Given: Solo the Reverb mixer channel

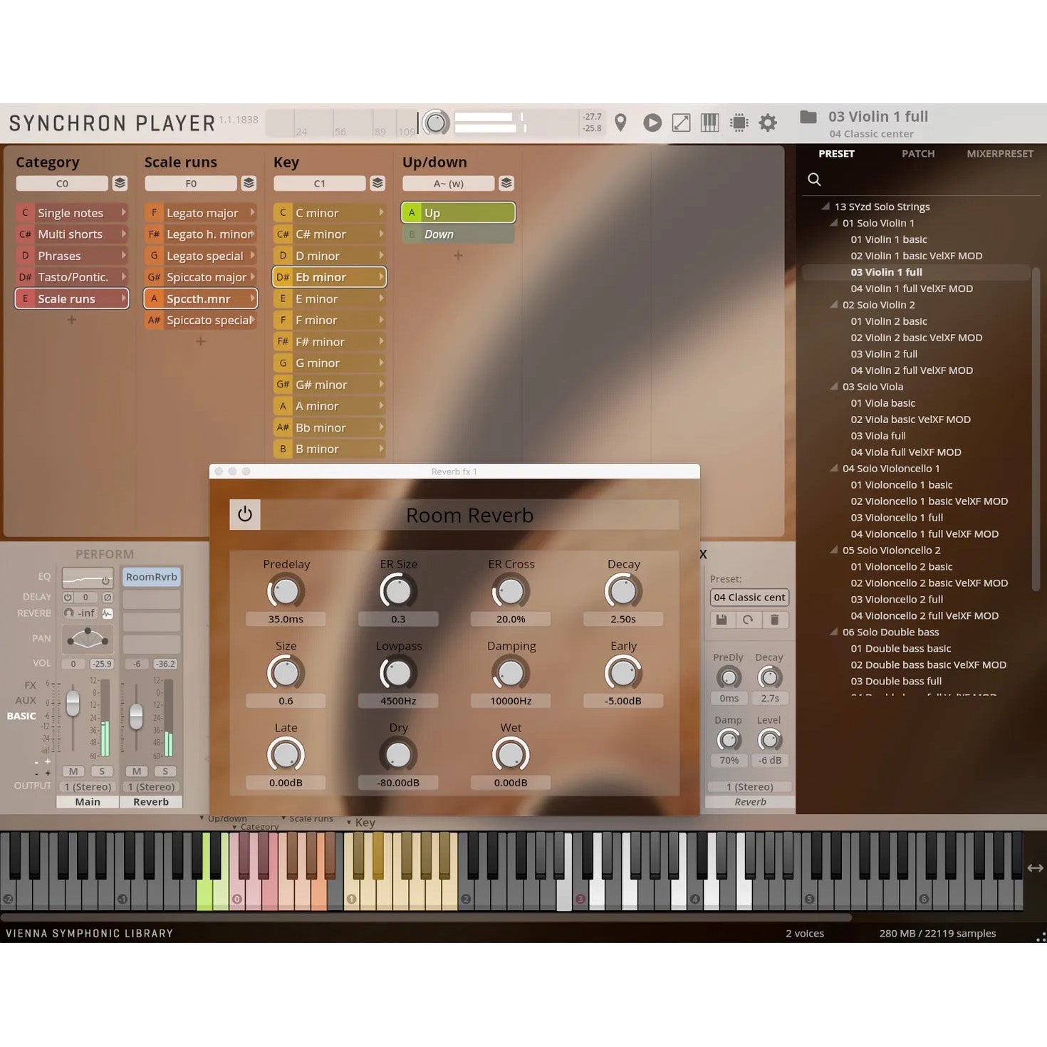Looking at the screenshot, I should (x=165, y=771).
